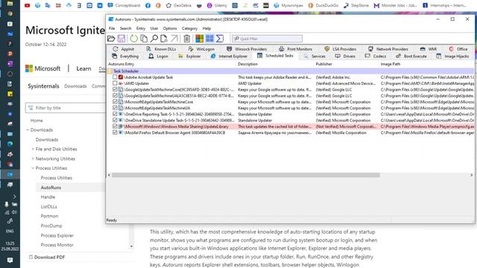Click the Jump to Image file icon
This screenshot has height=268, width=477.
[x=164, y=39]
